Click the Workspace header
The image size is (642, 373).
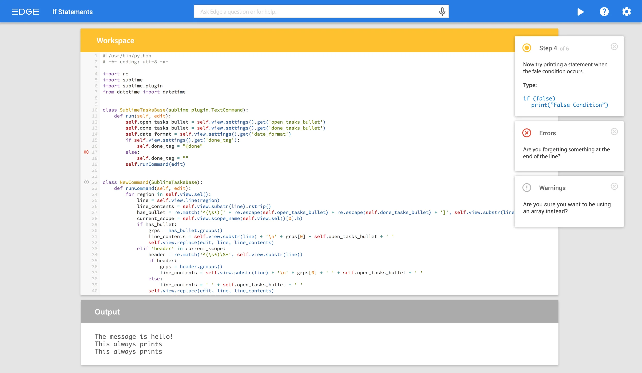[115, 41]
